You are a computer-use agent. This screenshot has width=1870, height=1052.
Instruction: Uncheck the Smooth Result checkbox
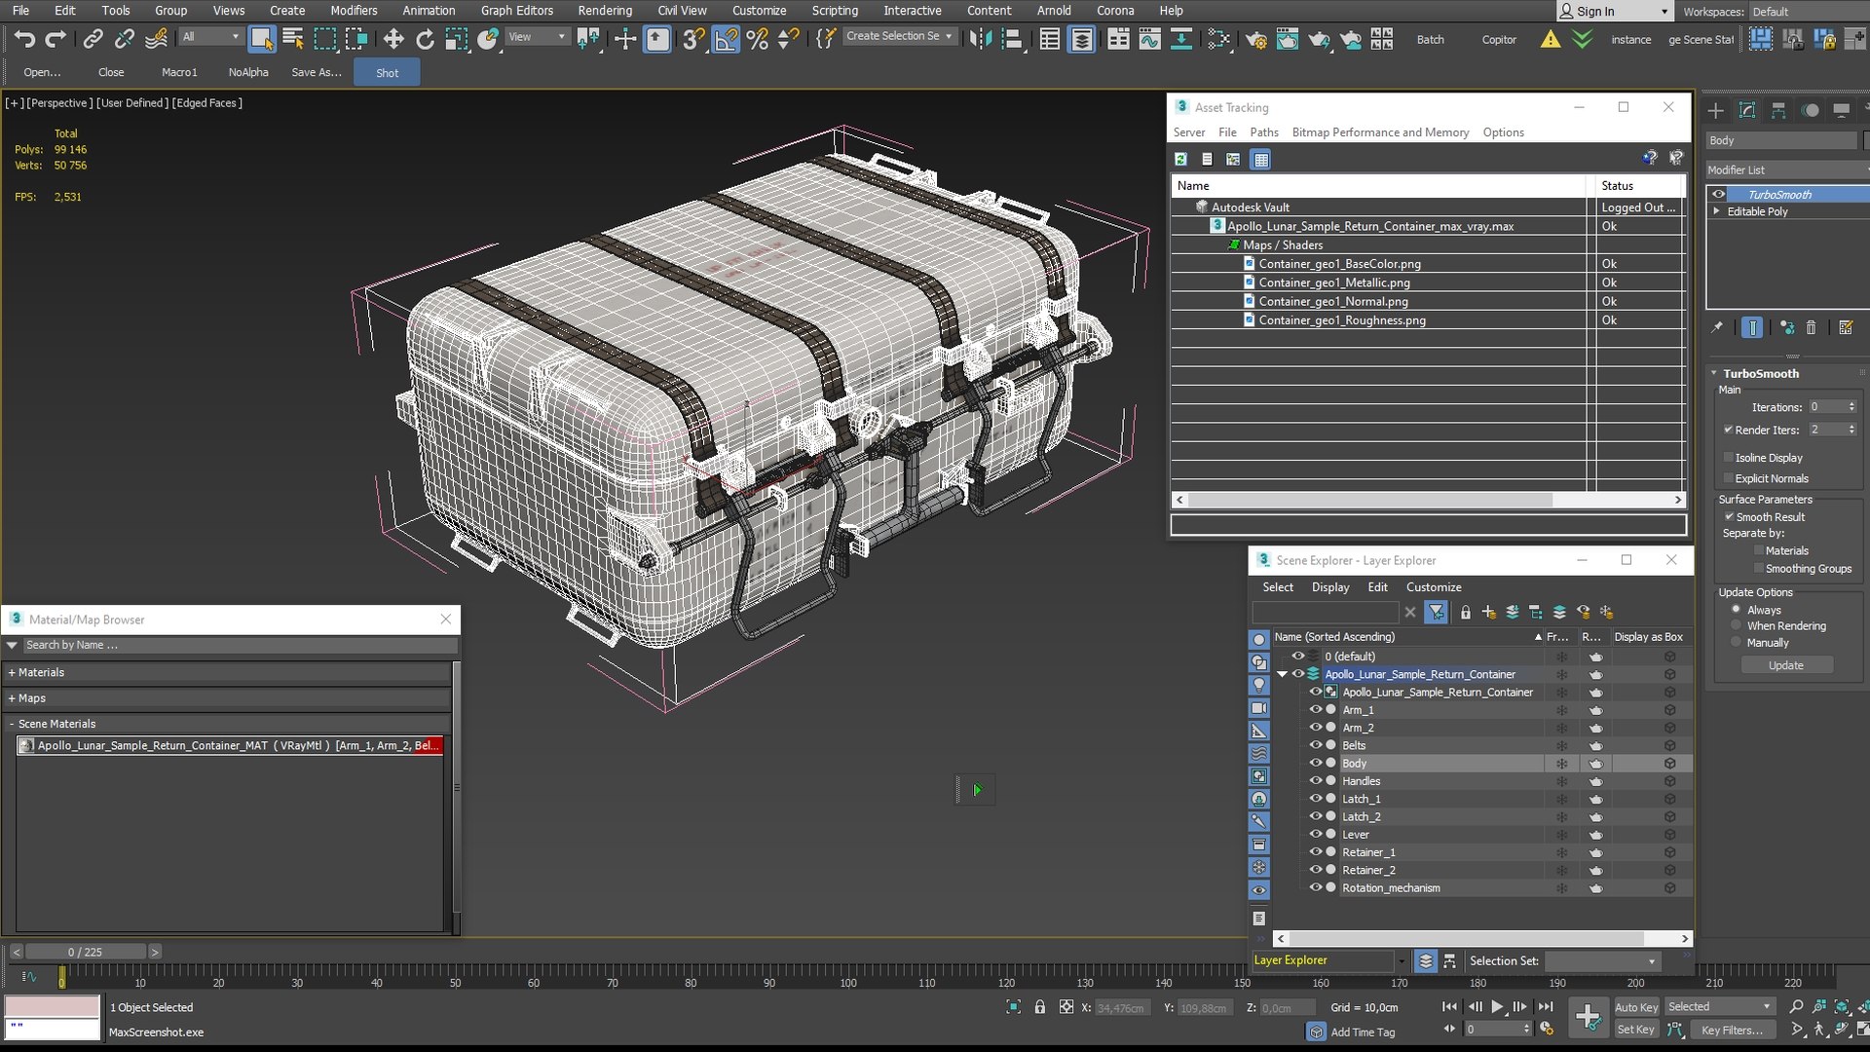tap(1730, 516)
